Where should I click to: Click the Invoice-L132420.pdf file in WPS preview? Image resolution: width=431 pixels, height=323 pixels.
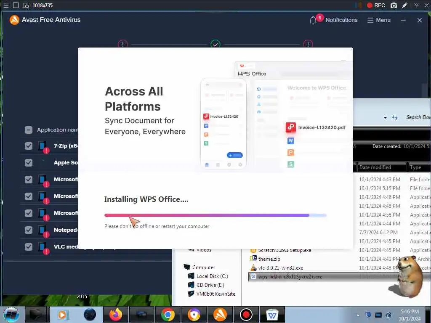(316, 127)
